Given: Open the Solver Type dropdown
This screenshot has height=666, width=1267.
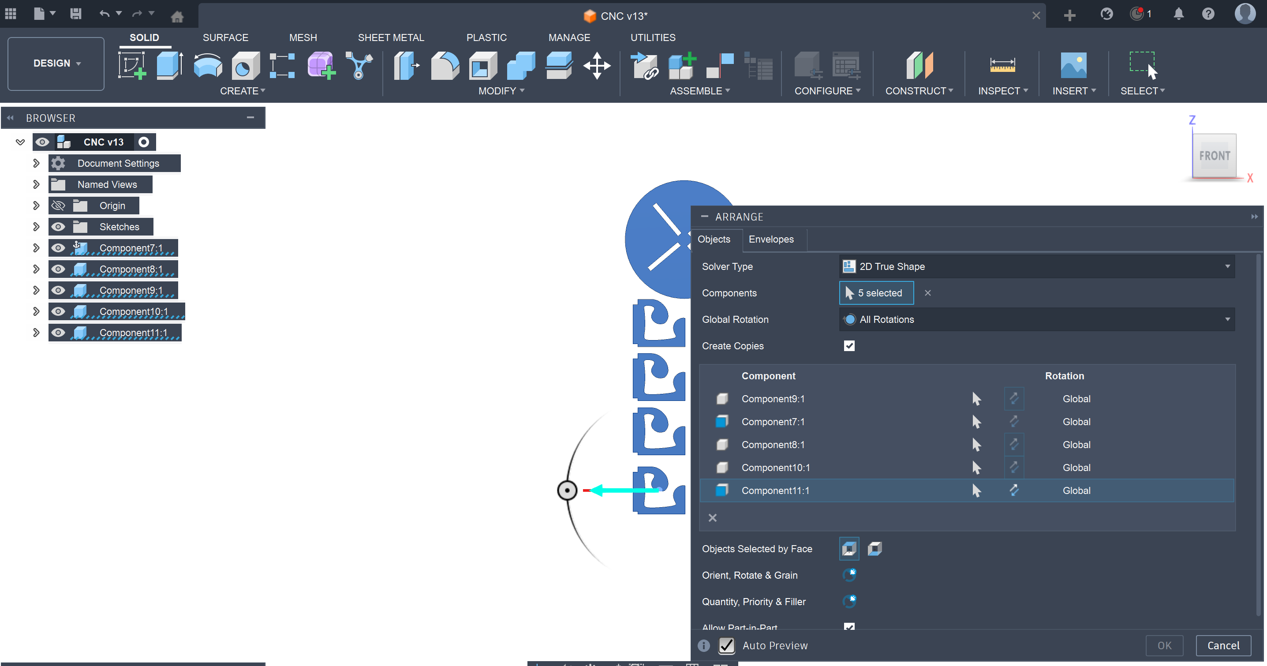Looking at the screenshot, I should 1037,266.
